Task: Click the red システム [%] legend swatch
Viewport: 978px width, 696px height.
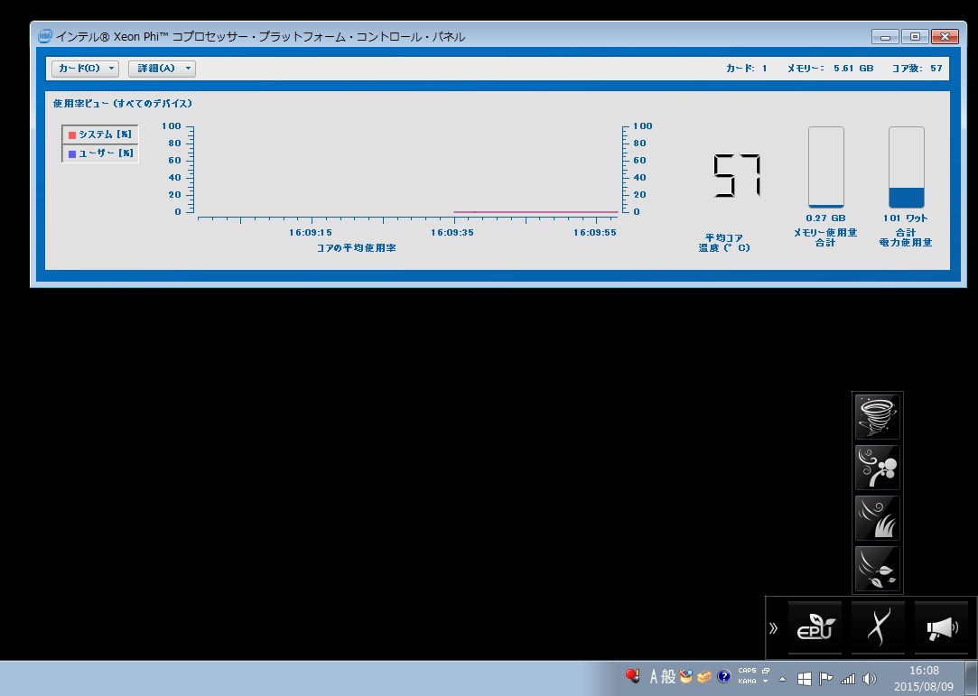Action: (72, 135)
